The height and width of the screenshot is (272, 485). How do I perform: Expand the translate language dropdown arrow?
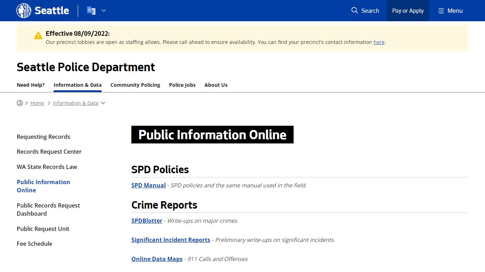point(104,11)
